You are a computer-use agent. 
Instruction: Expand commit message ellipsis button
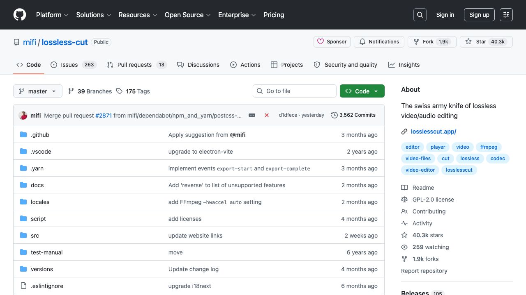coord(252,115)
